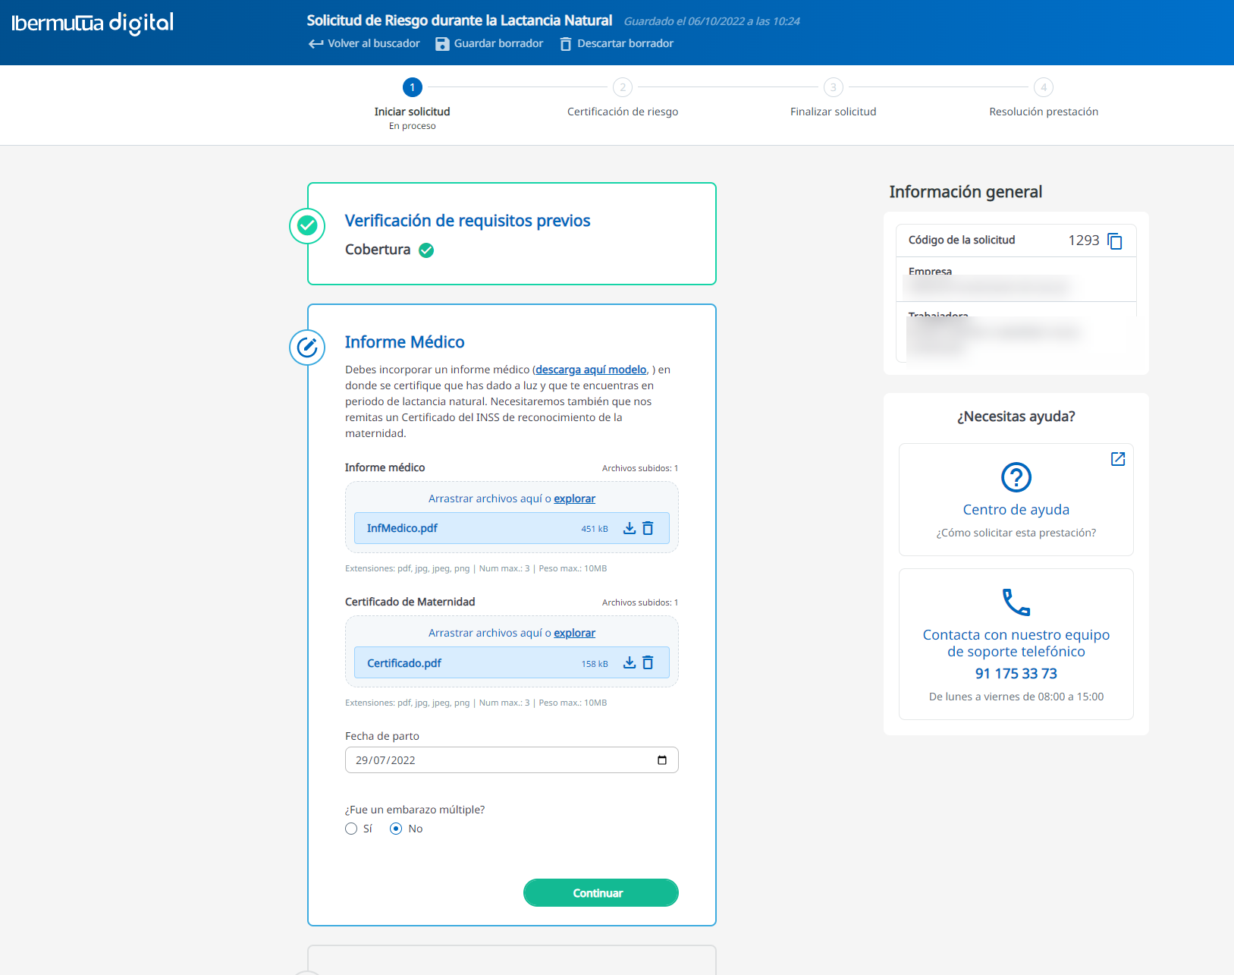Open the descarga aquí modelo link
Image resolution: width=1234 pixels, height=975 pixels.
pos(591,370)
